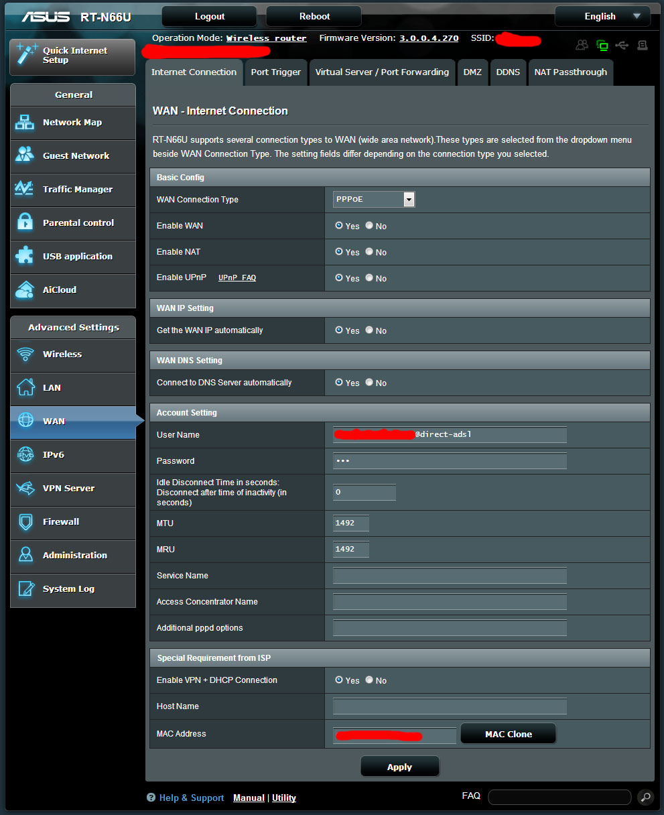Click the Network Map sidebar icon
This screenshot has height=815, width=664.
coord(25,123)
